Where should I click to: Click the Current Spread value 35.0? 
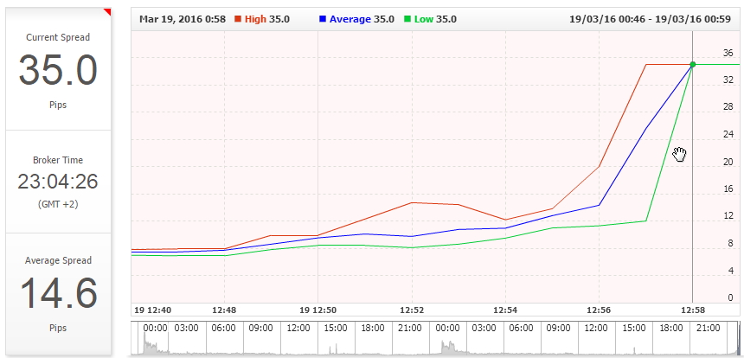click(x=58, y=70)
